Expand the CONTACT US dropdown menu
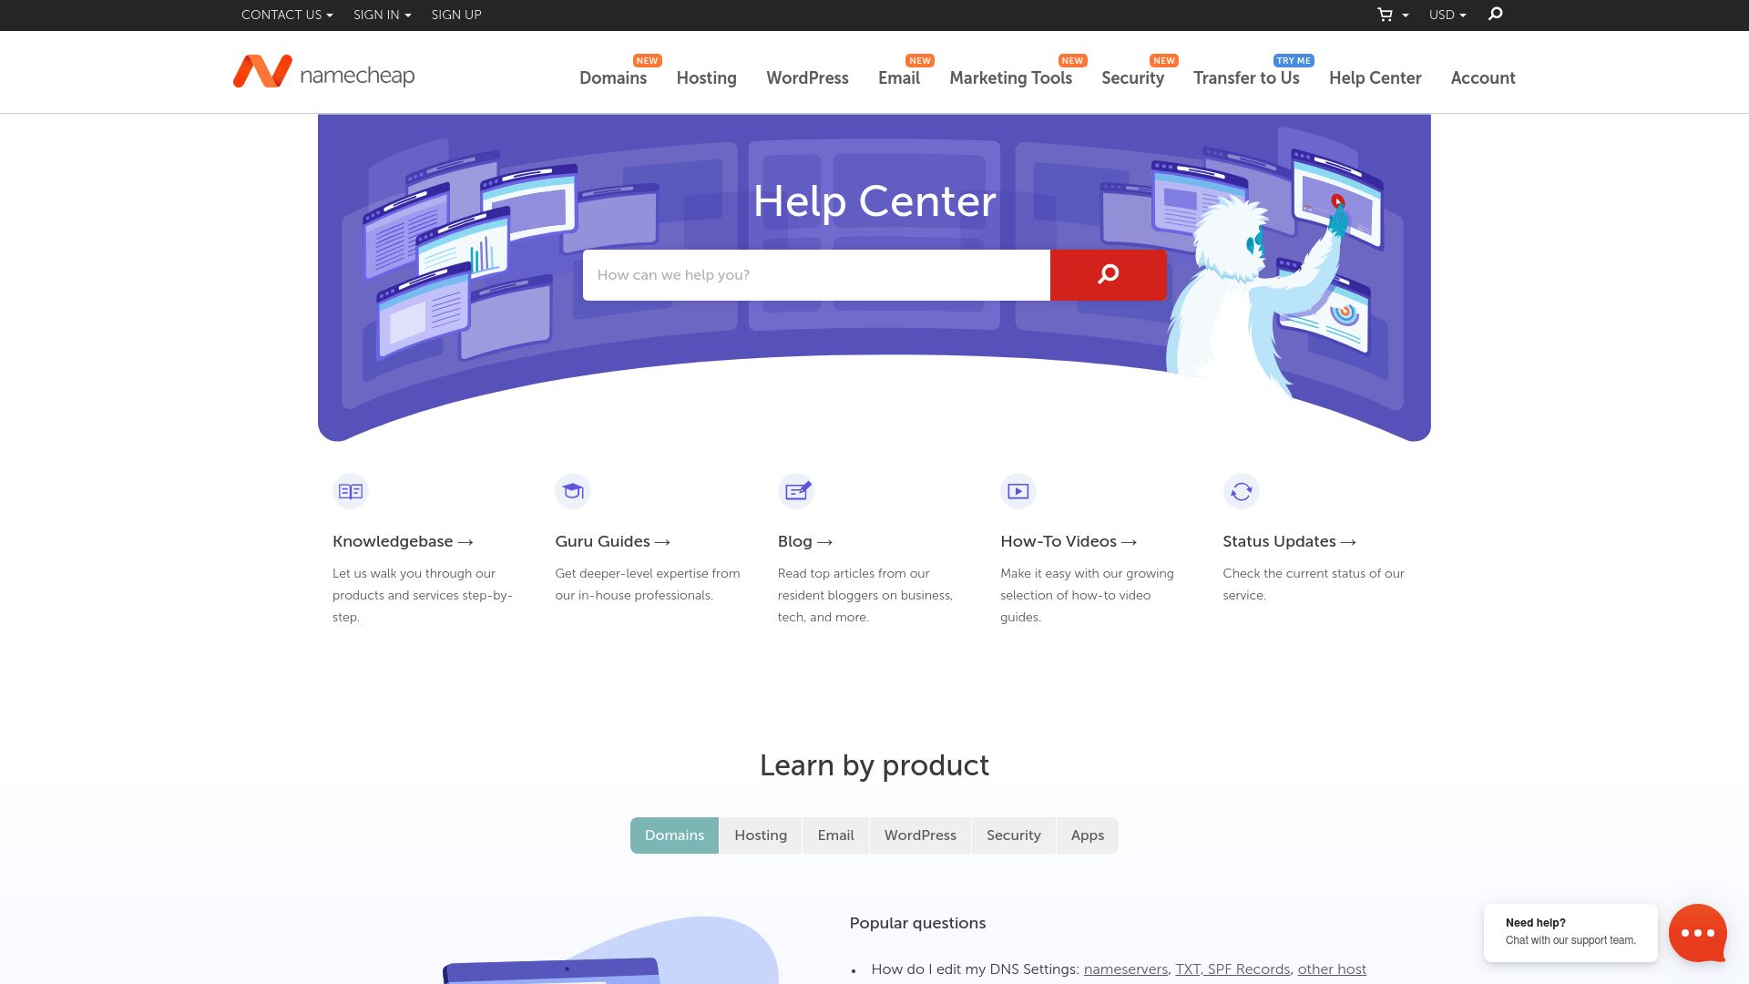1749x984 pixels. pyautogui.click(x=286, y=15)
